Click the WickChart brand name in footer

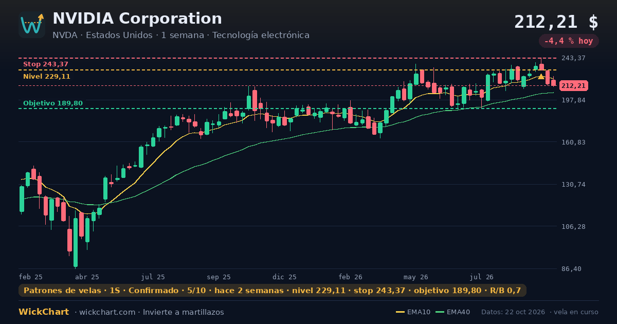(x=44, y=312)
